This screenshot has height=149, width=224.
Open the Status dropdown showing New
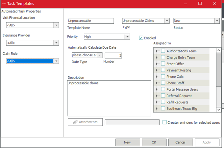(217, 21)
